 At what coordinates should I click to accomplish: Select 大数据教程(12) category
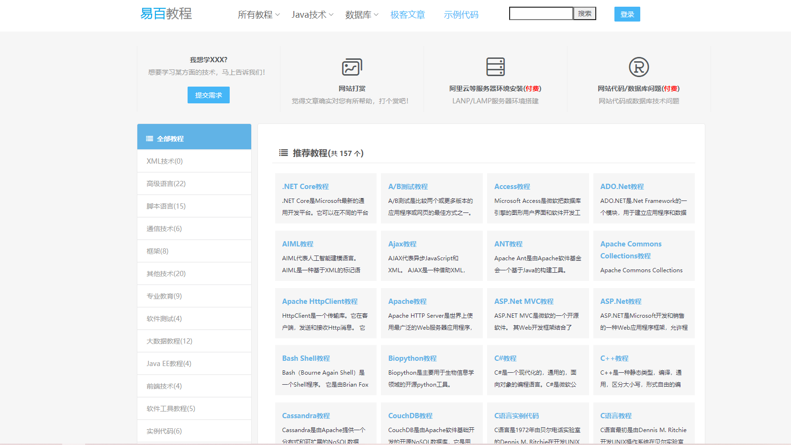pos(194,341)
